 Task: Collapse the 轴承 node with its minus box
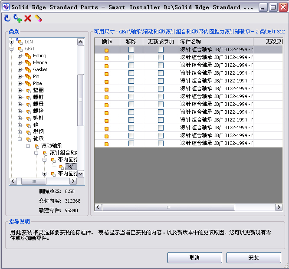tap(20, 139)
